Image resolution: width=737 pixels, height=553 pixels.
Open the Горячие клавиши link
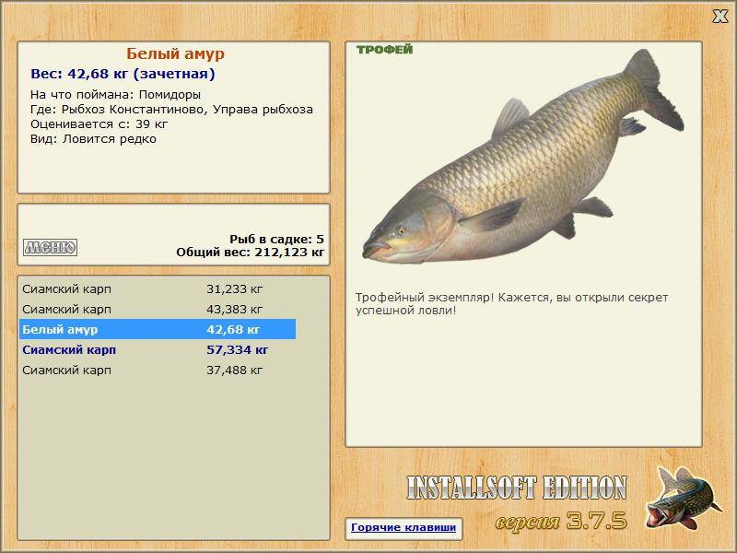404,527
